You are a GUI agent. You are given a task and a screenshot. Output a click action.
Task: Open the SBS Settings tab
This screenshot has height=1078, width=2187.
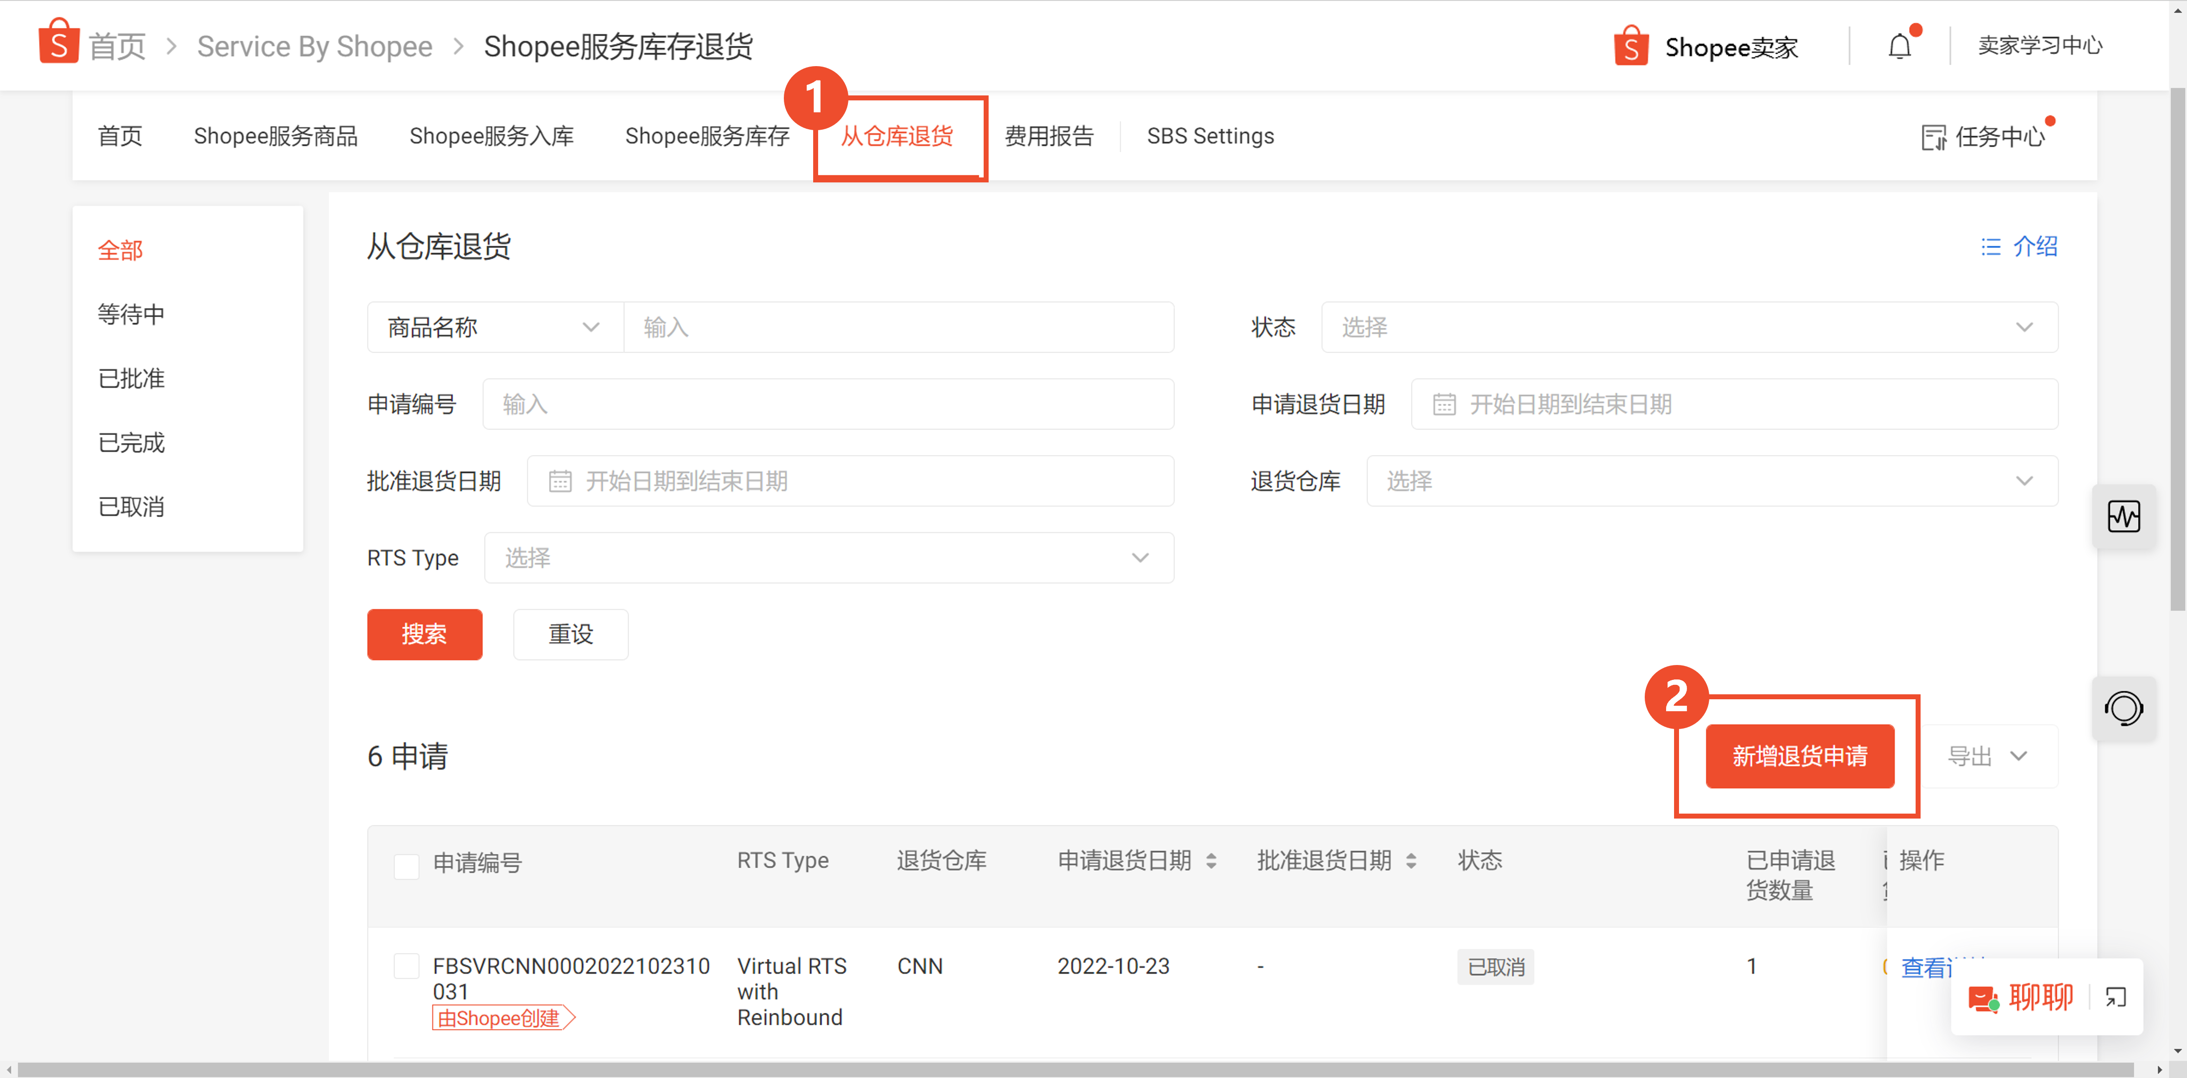pos(1210,136)
